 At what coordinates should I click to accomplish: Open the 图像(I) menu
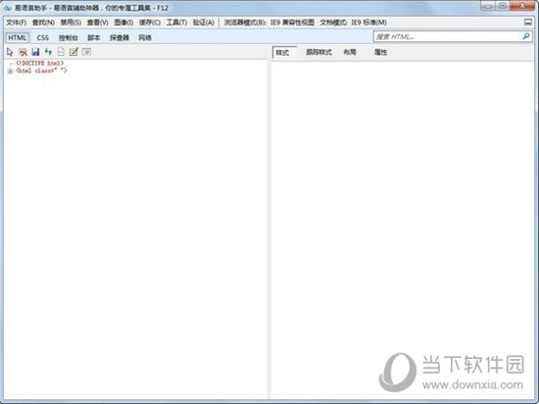pyautogui.click(x=123, y=23)
